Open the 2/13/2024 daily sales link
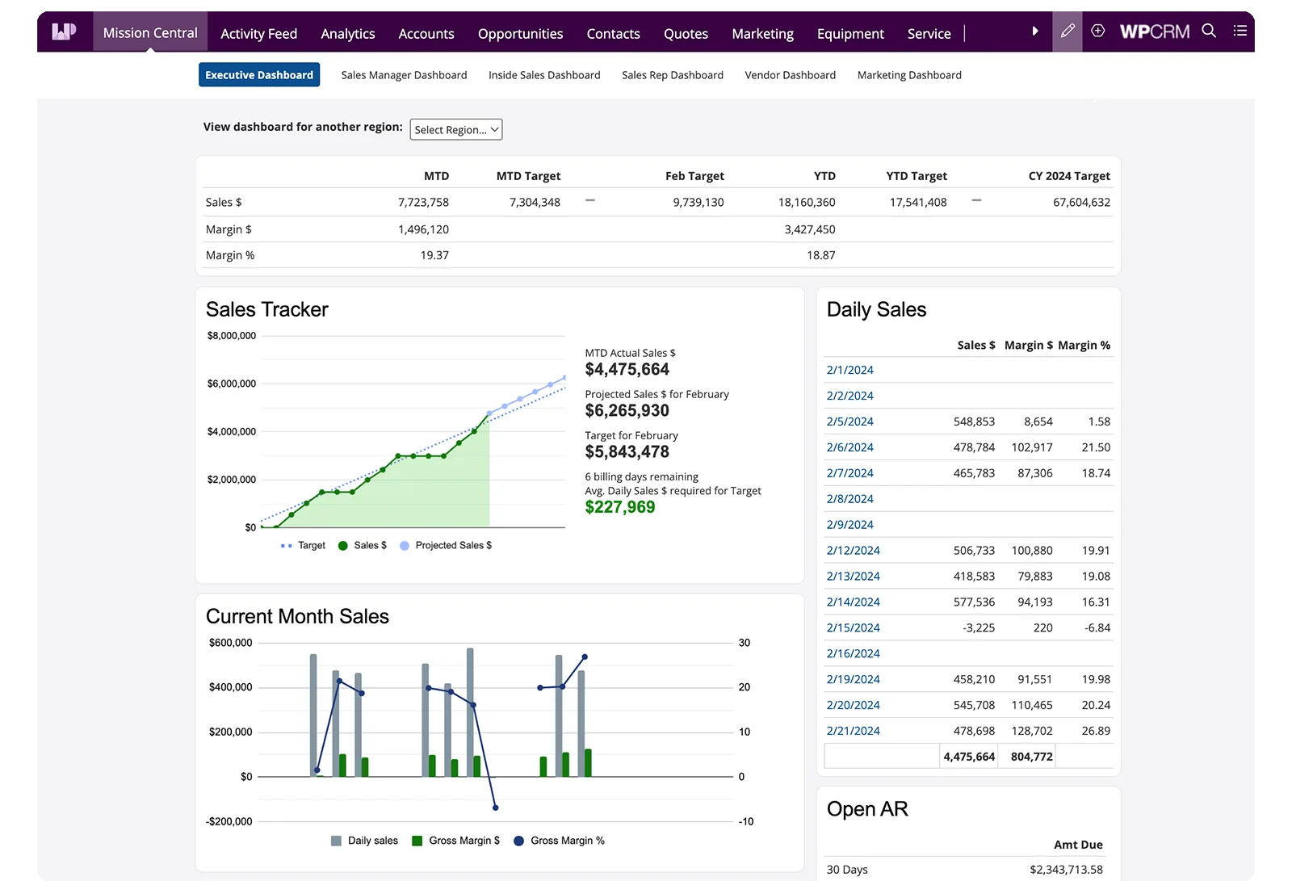This screenshot has width=1292, height=881. (854, 577)
